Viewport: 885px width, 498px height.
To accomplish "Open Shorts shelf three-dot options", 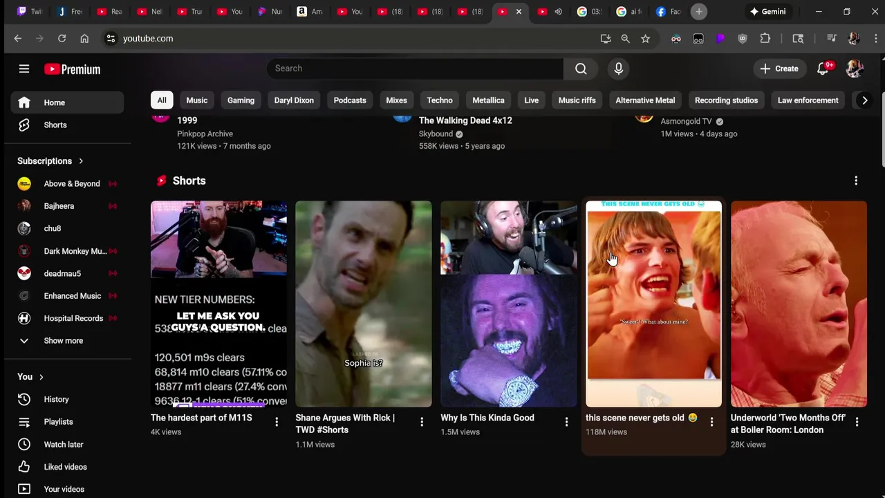I will (856, 181).
